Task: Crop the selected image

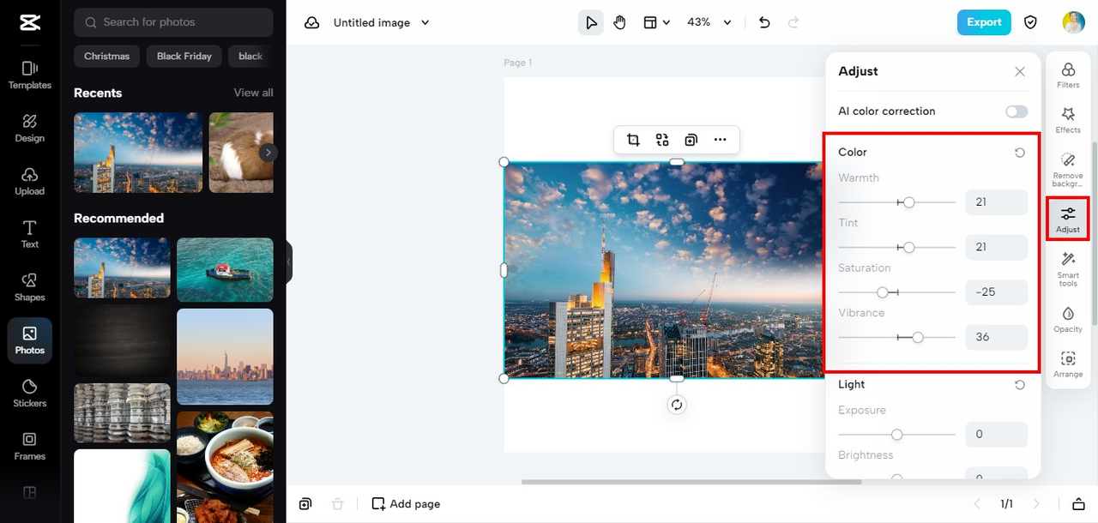Action: coord(633,140)
